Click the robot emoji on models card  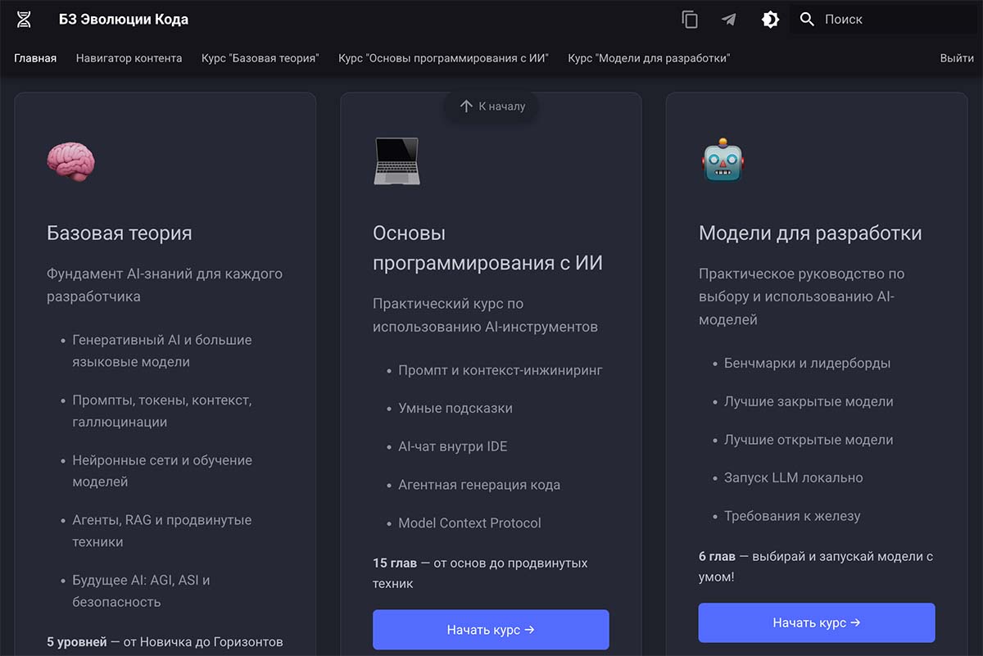(x=722, y=161)
